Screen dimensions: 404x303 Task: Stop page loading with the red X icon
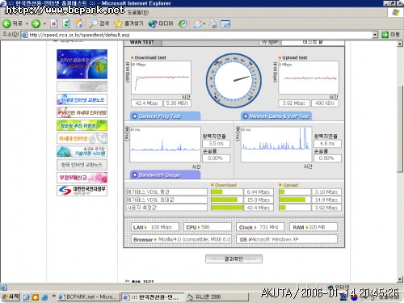click(x=54, y=23)
